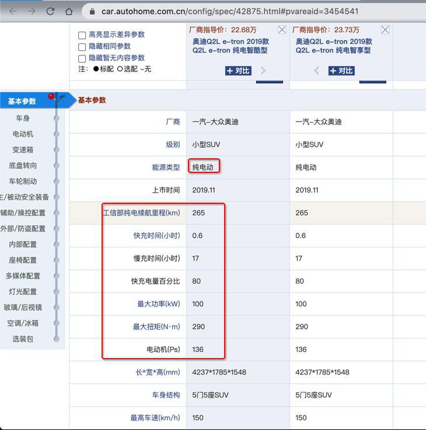Jump to 车轮制动 section
The image size is (426, 430).
[23, 181]
